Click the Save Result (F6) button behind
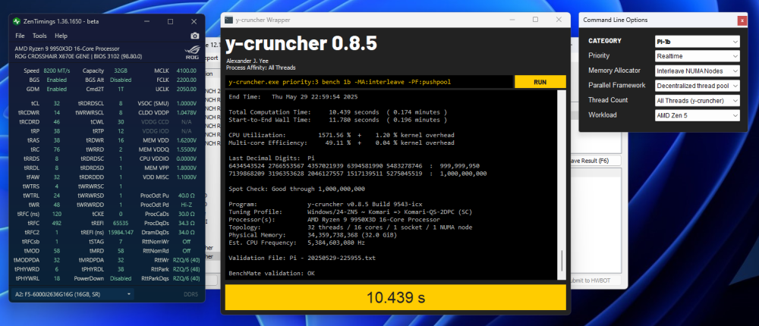The width and height of the screenshot is (759, 326). click(595, 161)
